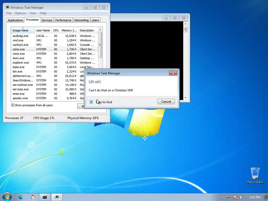Select the lsass.exe process row
The image size is (268, 201).
pos(54,67)
